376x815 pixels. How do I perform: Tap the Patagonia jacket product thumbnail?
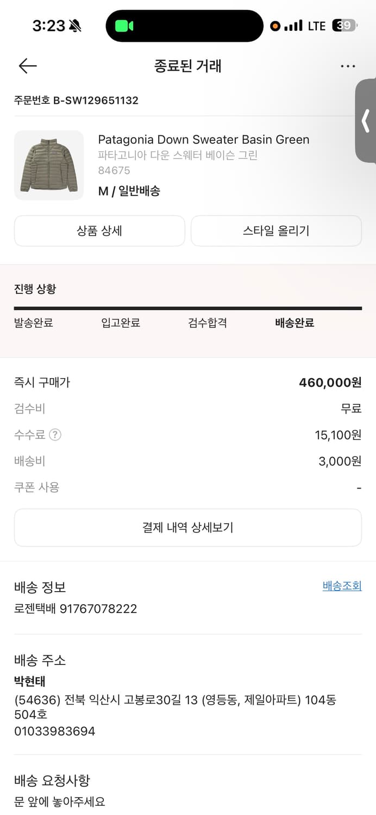[49, 165]
